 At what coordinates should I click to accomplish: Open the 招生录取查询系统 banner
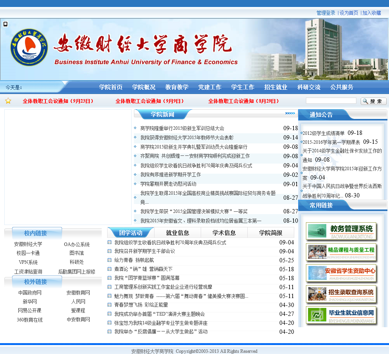(341, 295)
